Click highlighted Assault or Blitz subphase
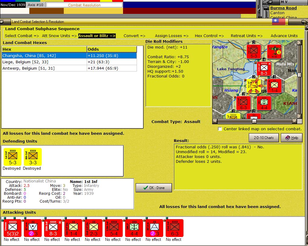The width and height of the screenshot is (308, 246). [97, 36]
